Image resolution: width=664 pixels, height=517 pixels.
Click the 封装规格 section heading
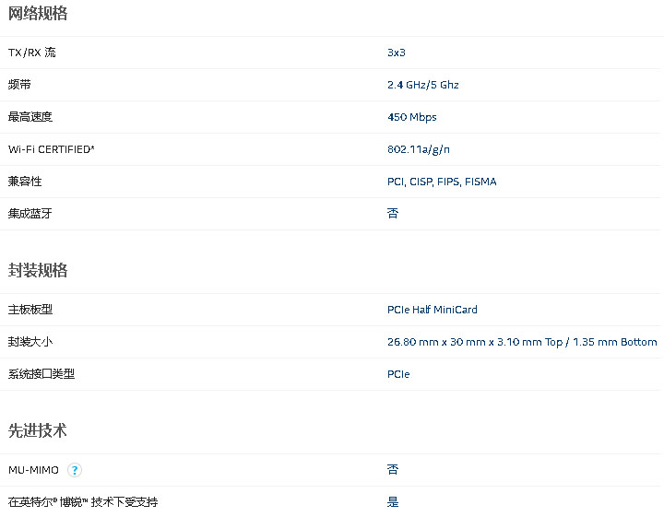point(38,270)
